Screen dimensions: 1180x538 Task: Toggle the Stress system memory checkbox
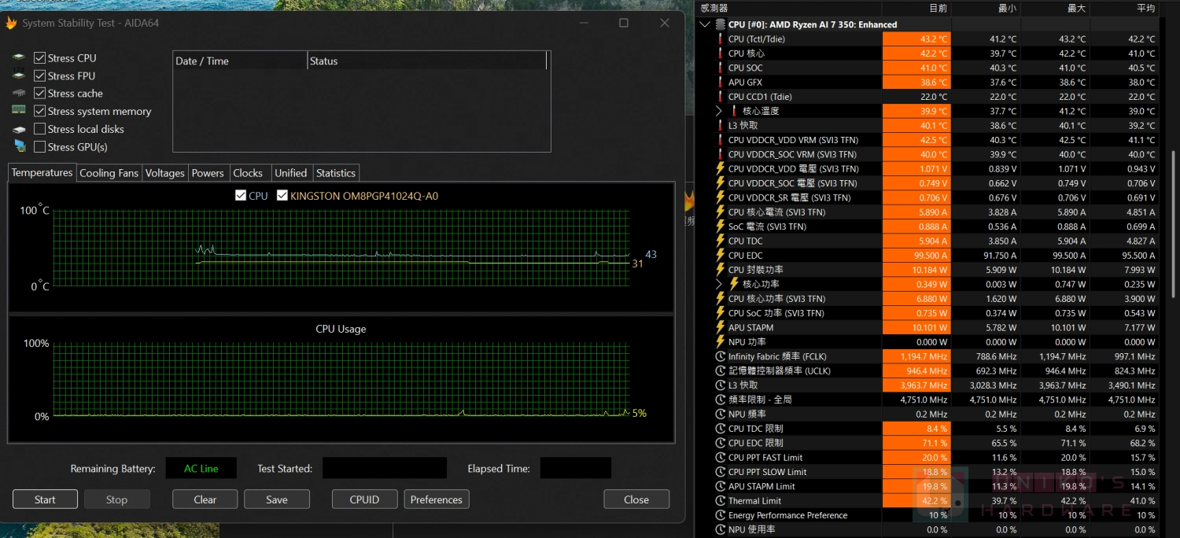tap(39, 111)
